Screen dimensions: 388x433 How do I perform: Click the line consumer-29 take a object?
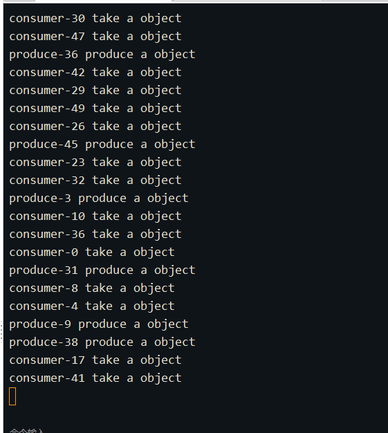pyautogui.click(x=95, y=91)
